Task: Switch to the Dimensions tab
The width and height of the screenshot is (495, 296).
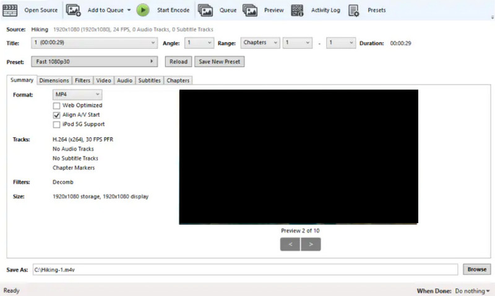Action: [54, 80]
